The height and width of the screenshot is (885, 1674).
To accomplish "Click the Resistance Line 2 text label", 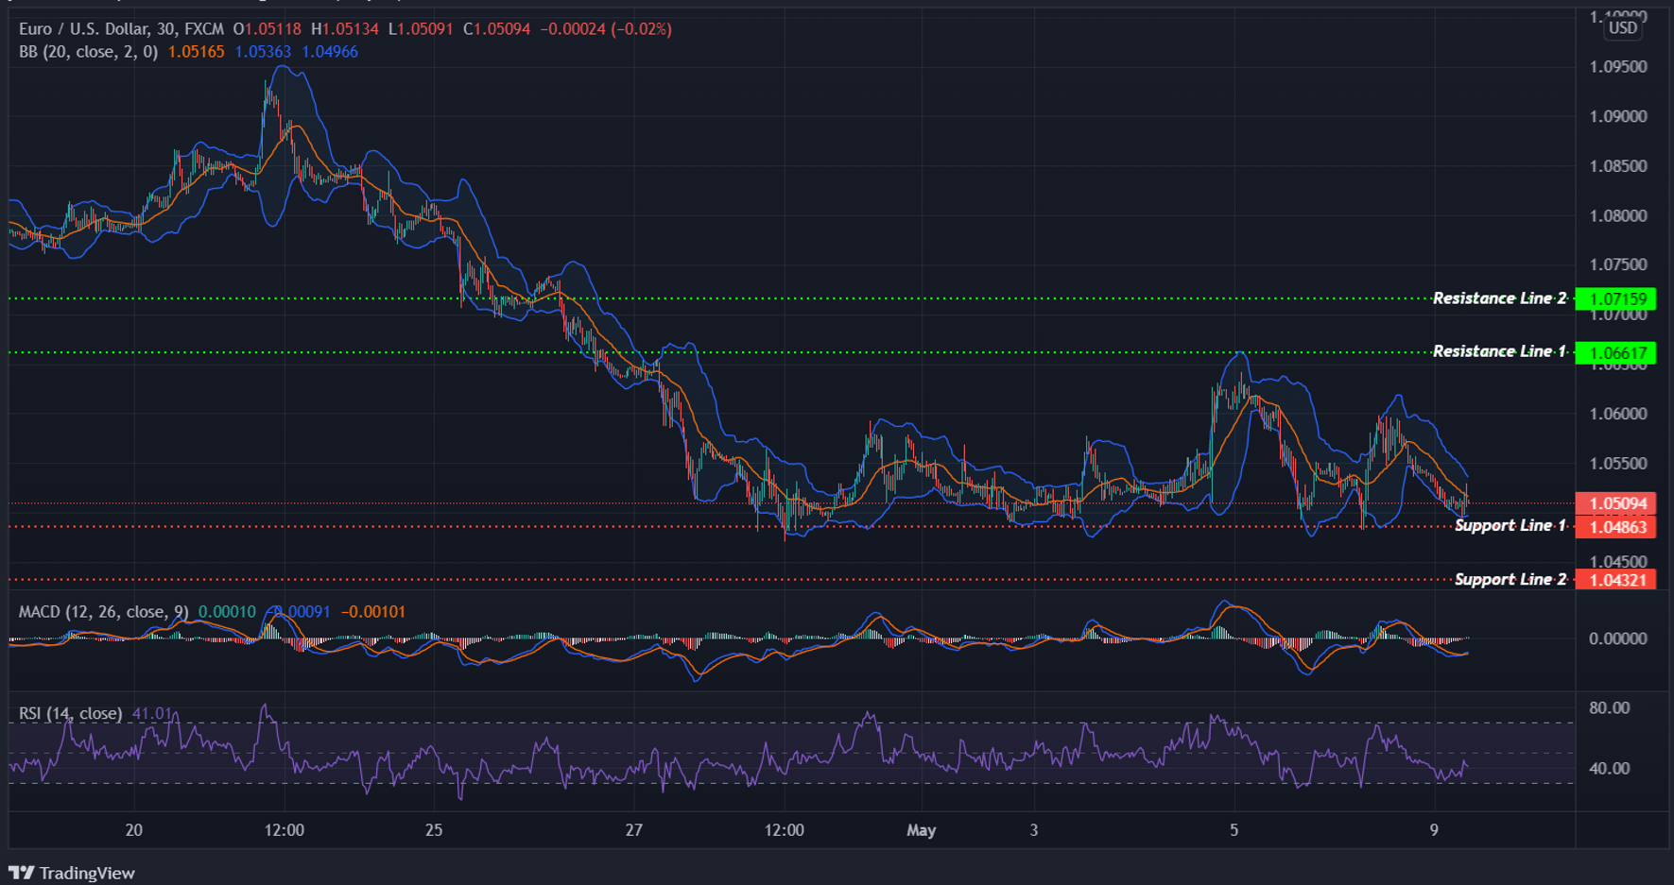I will (x=1499, y=298).
